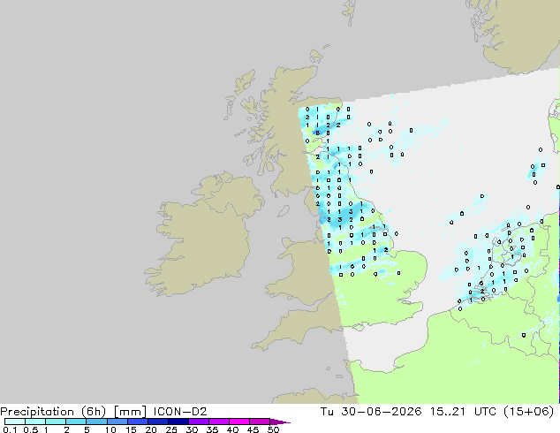Image resolution: width=560 pixels, height=433 pixels.
Task: Pick the 15–20 mm legend color box
Action: pyautogui.click(x=138, y=422)
